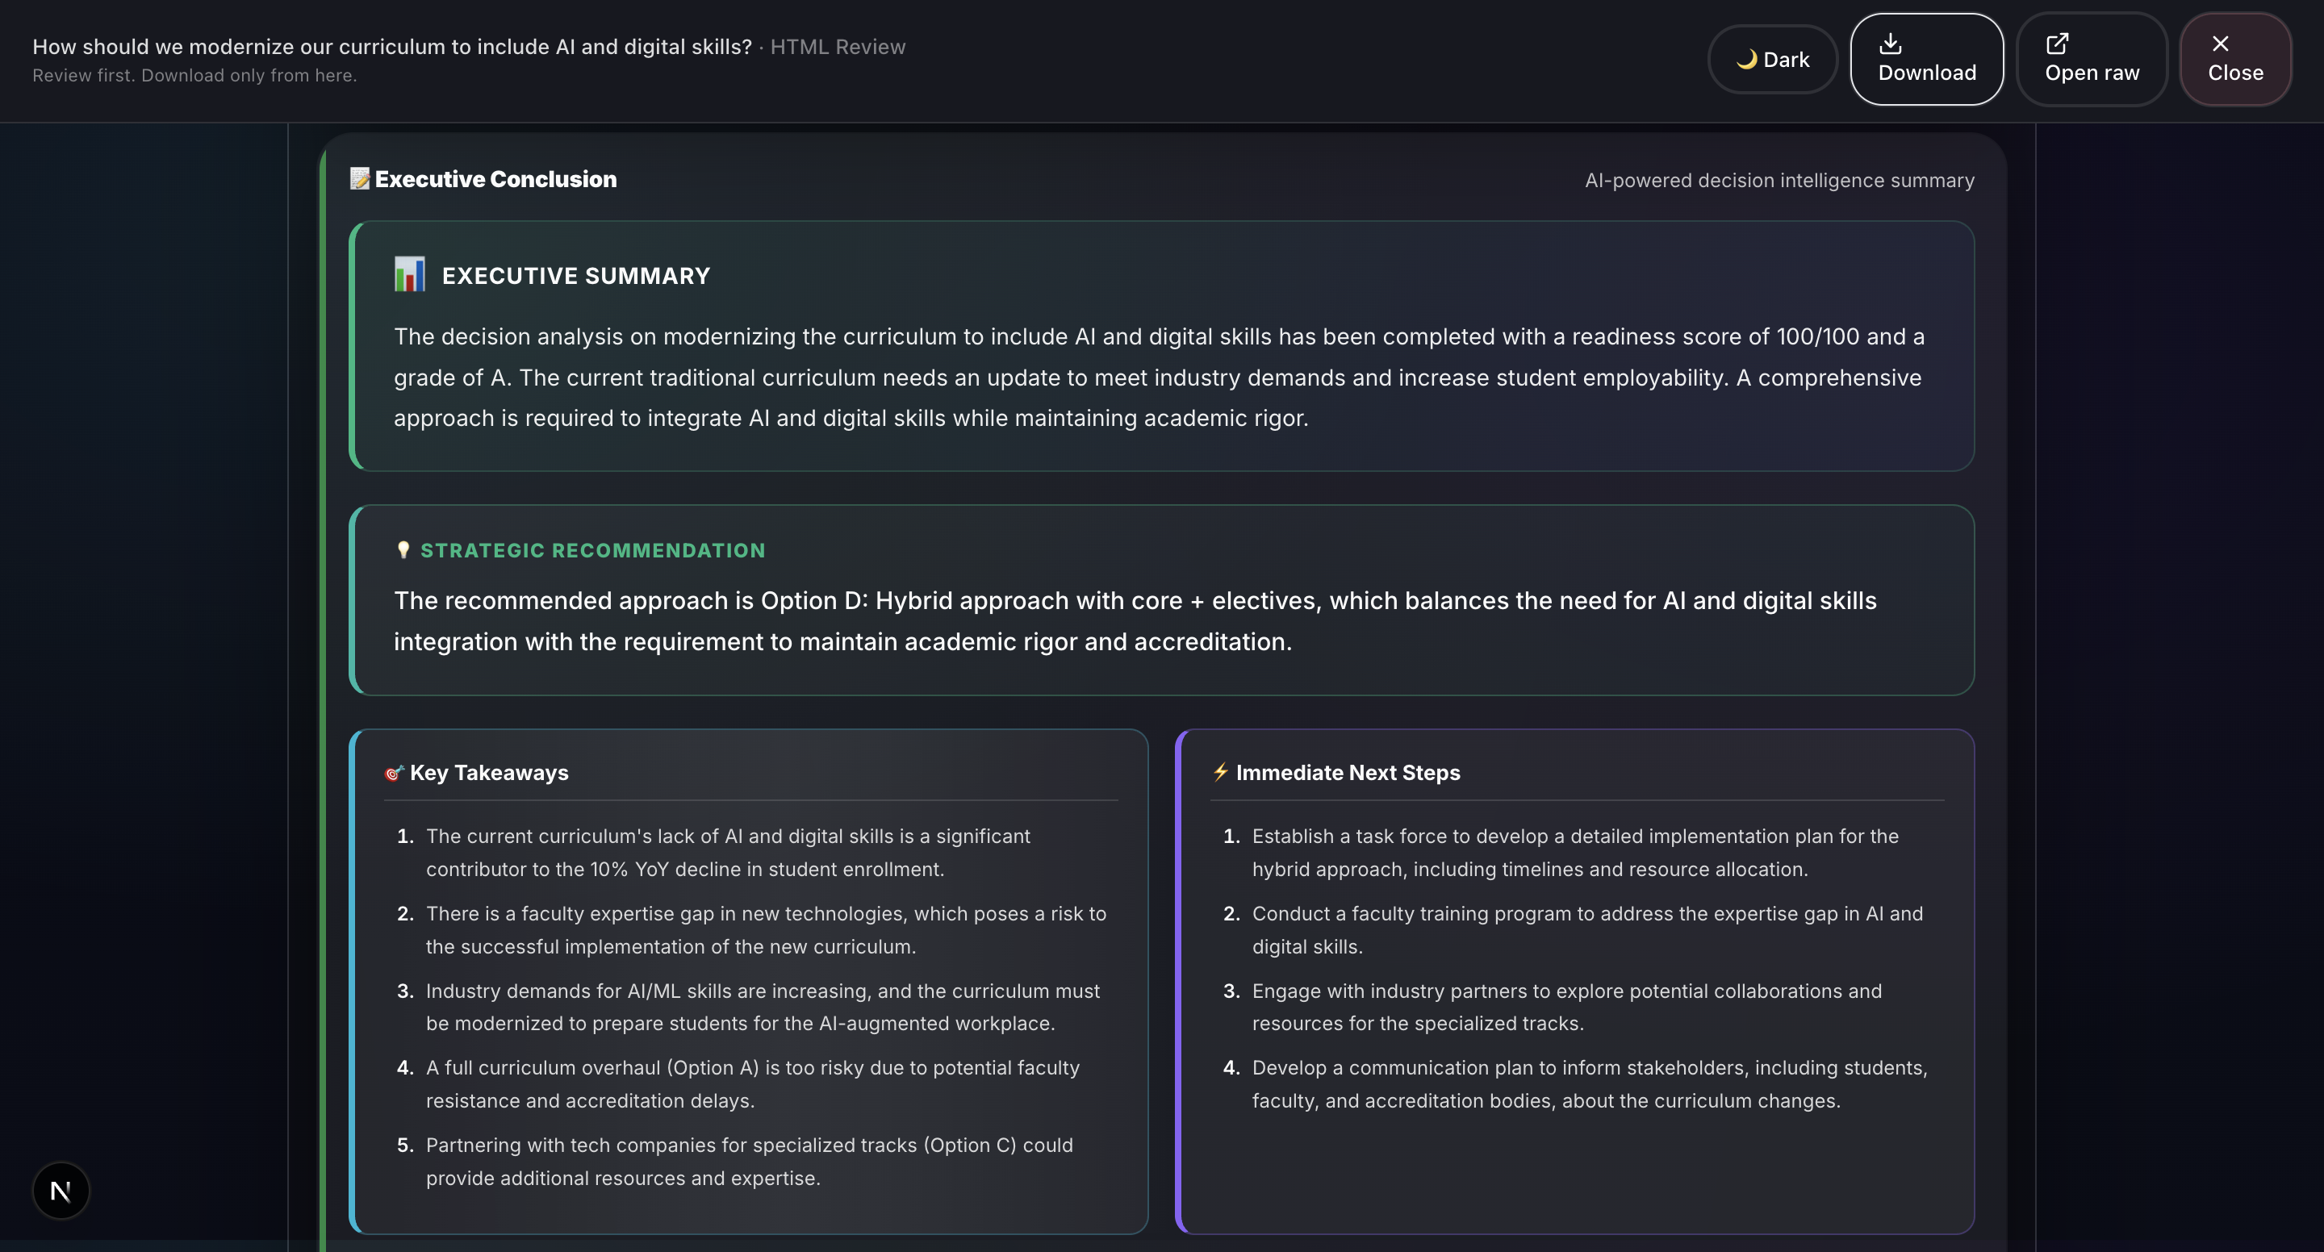The height and width of the screenshot is (1252, 2324).
Task: Click the step about establishing a task force
Action: tap(1574, 853)
